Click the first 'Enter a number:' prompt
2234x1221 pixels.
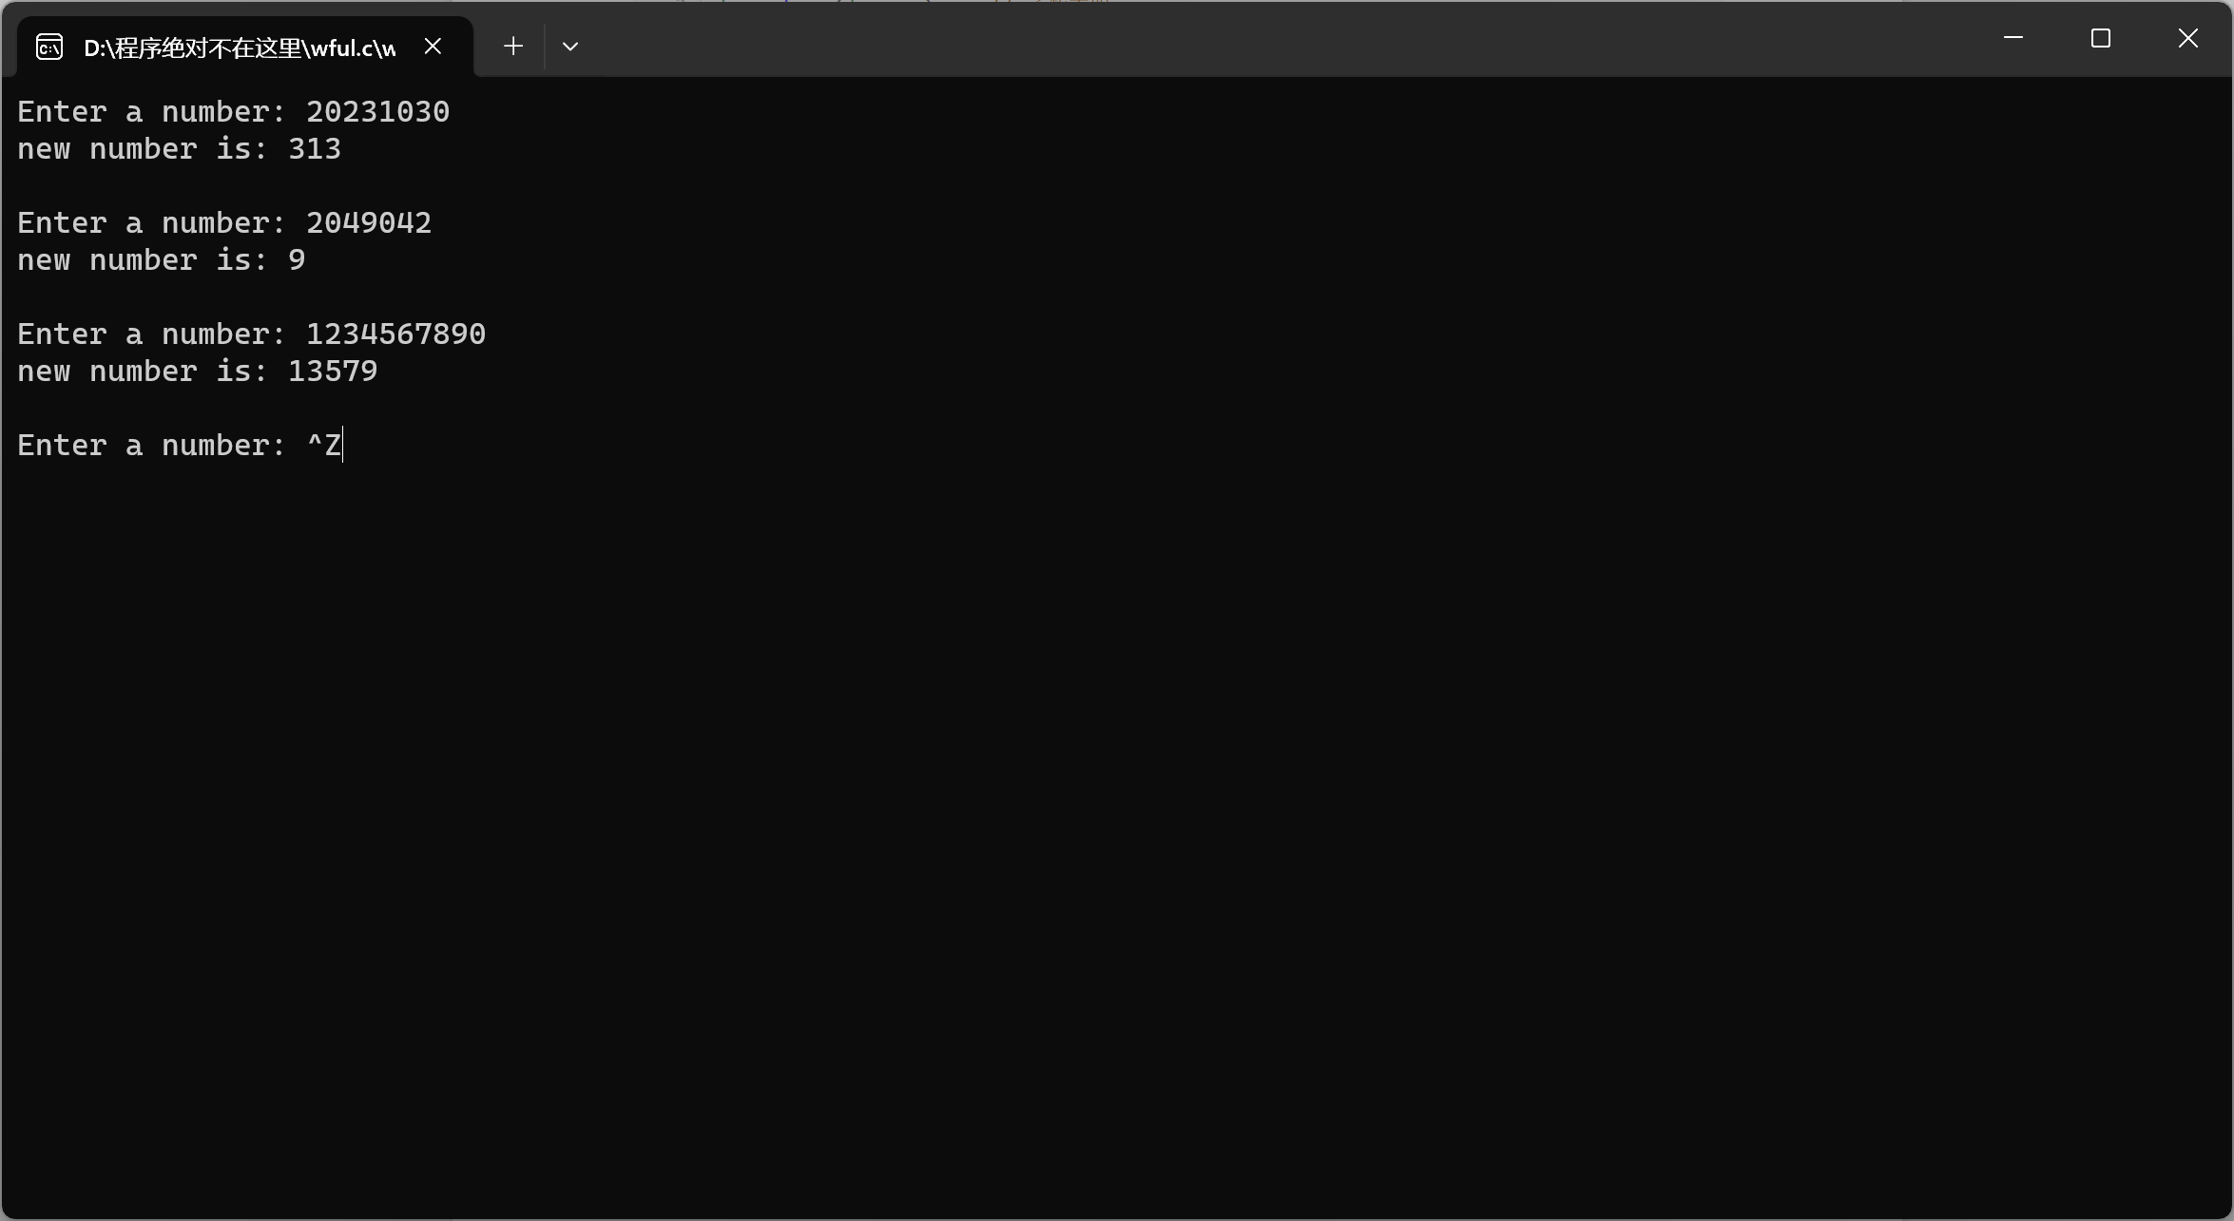point(151,112)
